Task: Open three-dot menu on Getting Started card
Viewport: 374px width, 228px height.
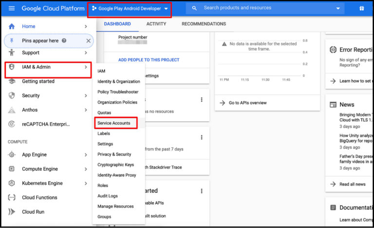Action: (x=202, y=191)
